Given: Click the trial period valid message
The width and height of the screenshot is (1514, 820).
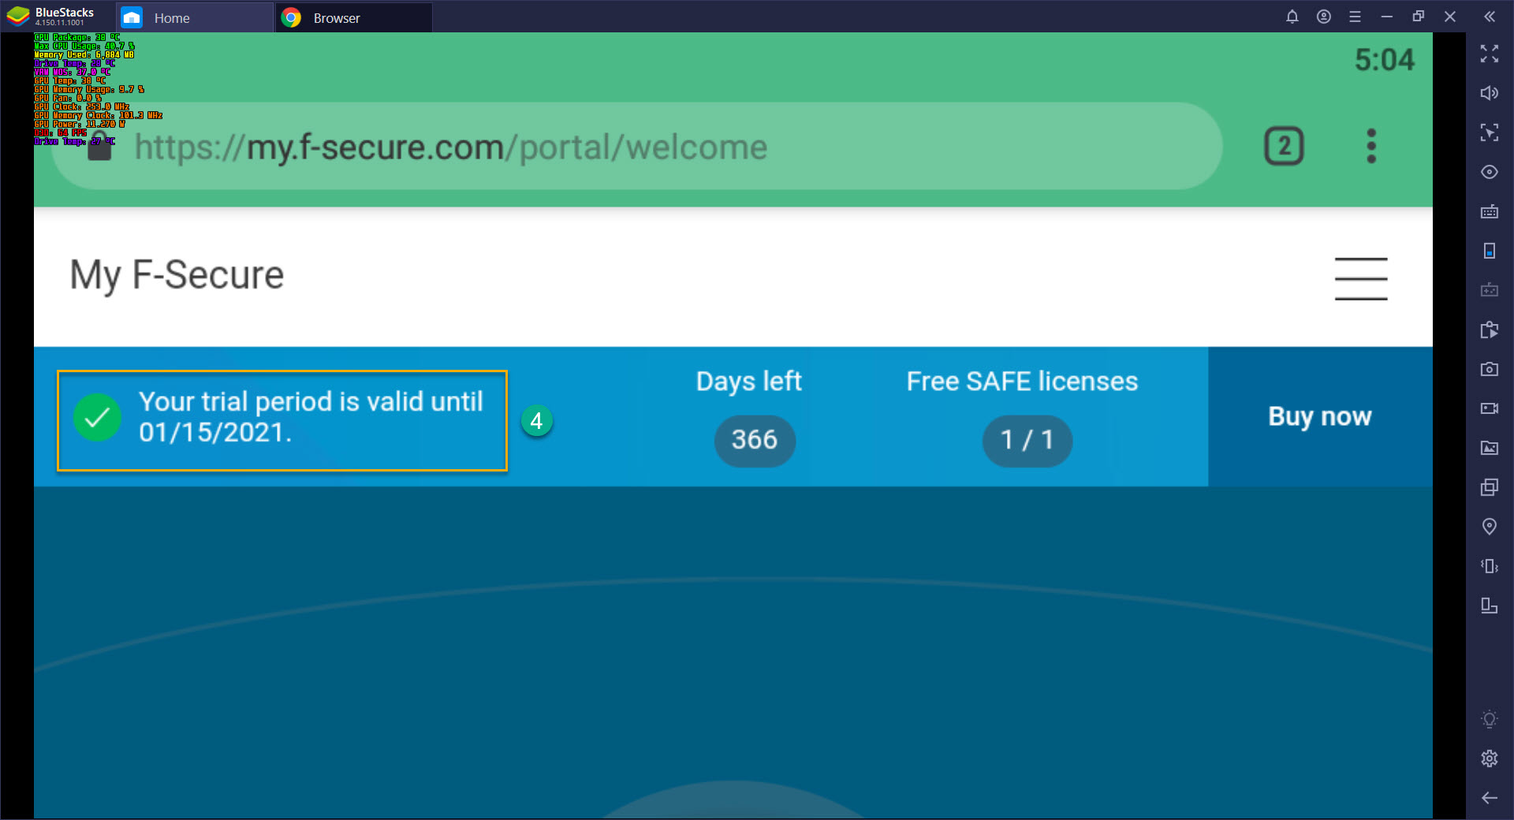Looking at the screenshot, I should 311,417.
